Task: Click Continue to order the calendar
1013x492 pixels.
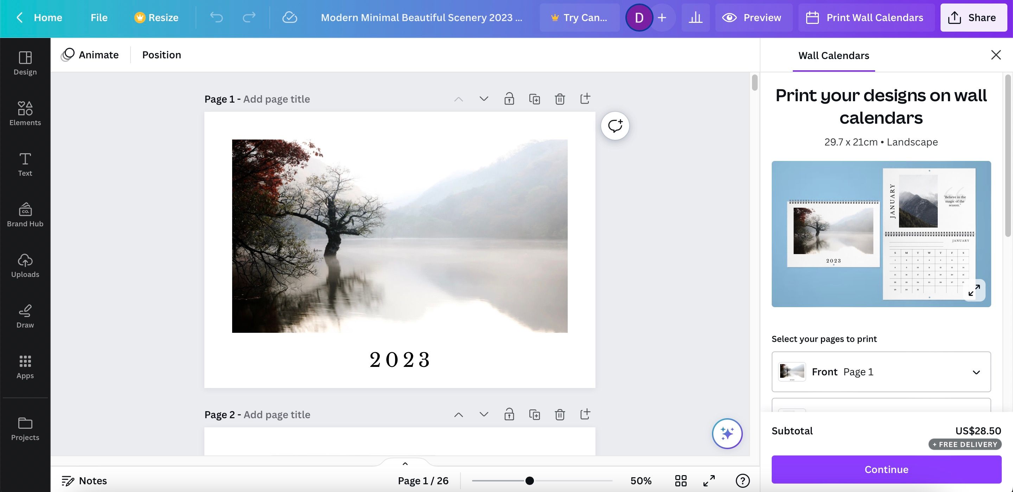Action: pyautogui.click(x=886, y=469)
